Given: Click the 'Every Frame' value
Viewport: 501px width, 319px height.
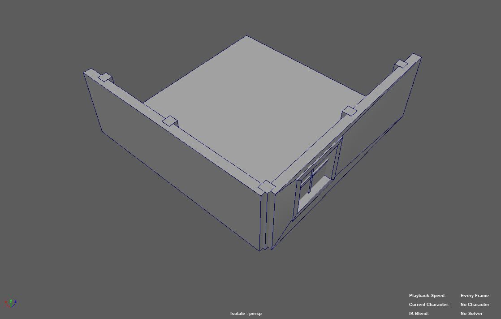Looking at the screenshot, I should coord(475,296).
